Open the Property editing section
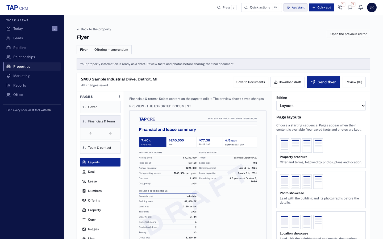 click(x=100, y=210)
